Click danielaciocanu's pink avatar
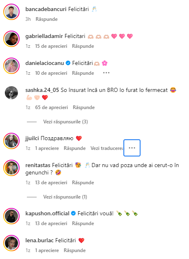189x259 pixels. click(x=11, y=66)
